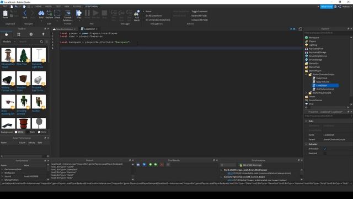Select Lighting in Explorer
The height and width of the screenshot is (199, 353).
coord(313,45)
